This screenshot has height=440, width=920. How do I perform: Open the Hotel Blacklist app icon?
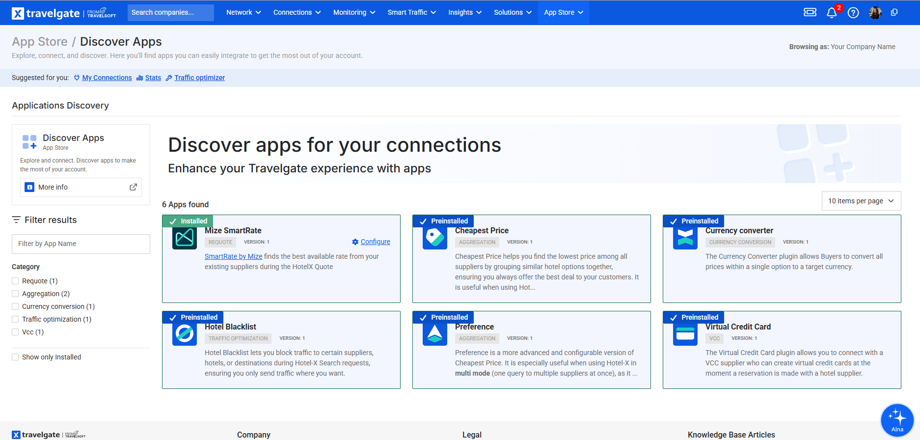[x=185, y=334]
